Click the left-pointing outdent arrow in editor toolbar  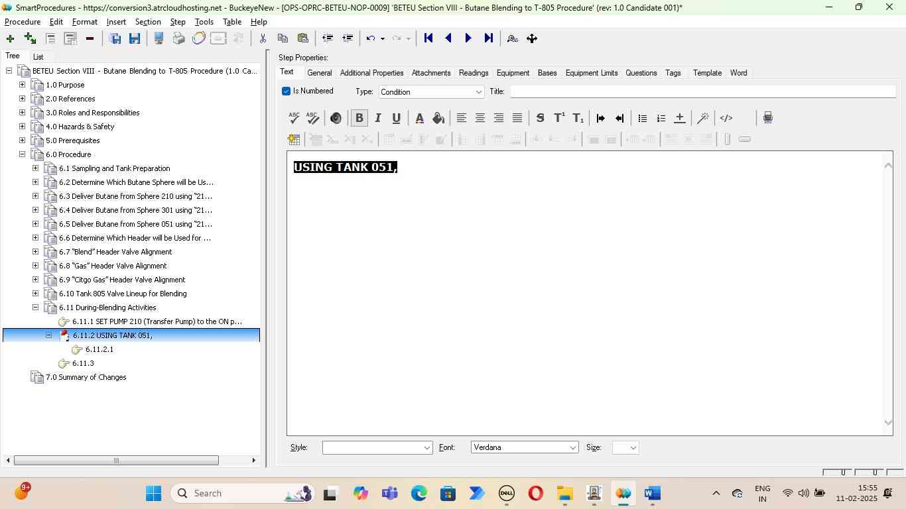pyautogui.click(x=619, y=118)
